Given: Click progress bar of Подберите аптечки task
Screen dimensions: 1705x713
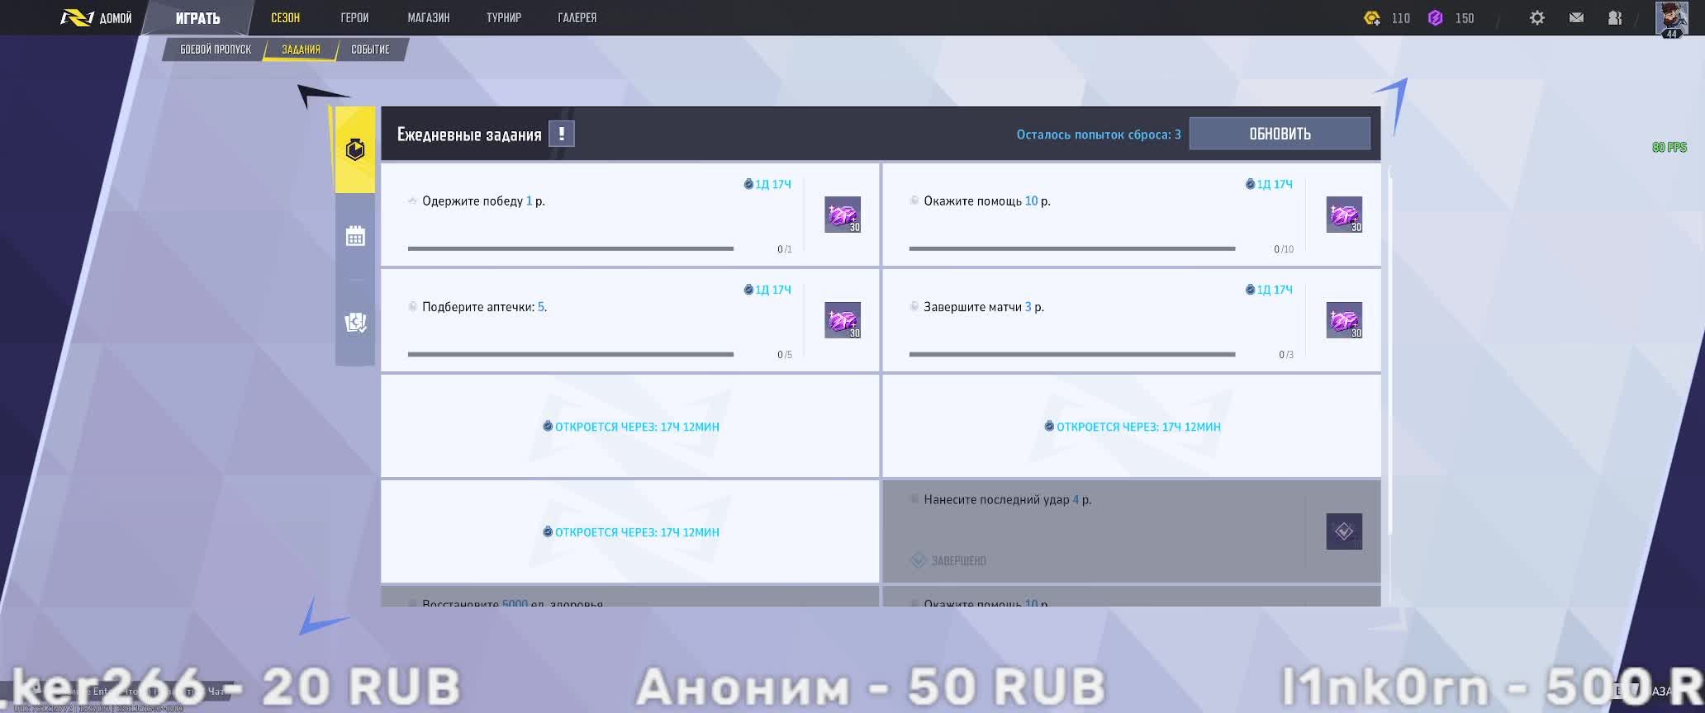Looking at the screenshot, I should 570,354.
